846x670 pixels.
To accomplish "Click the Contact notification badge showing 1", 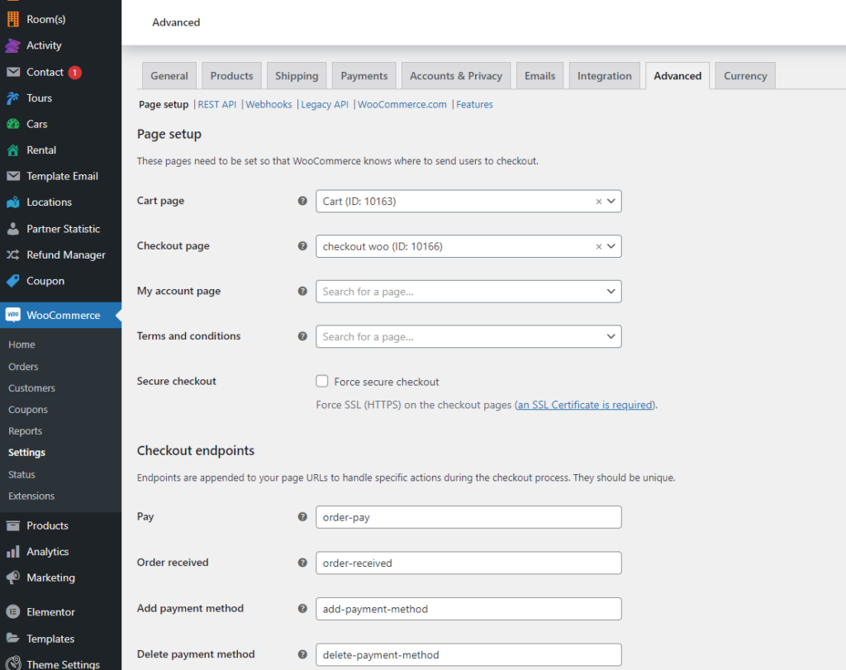I will pos(75,72).
